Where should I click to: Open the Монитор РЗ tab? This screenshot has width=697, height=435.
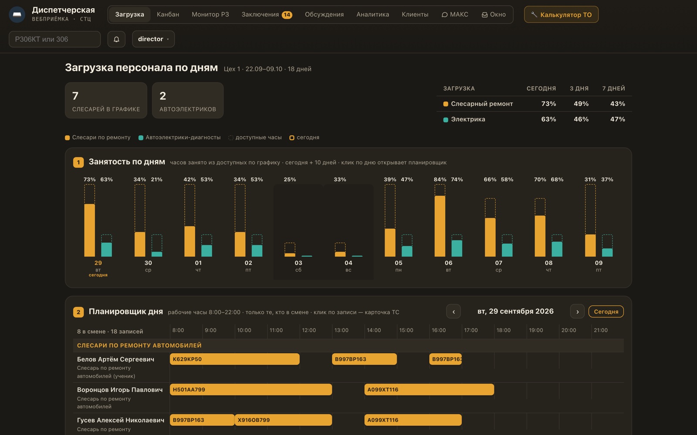point(210,14)
